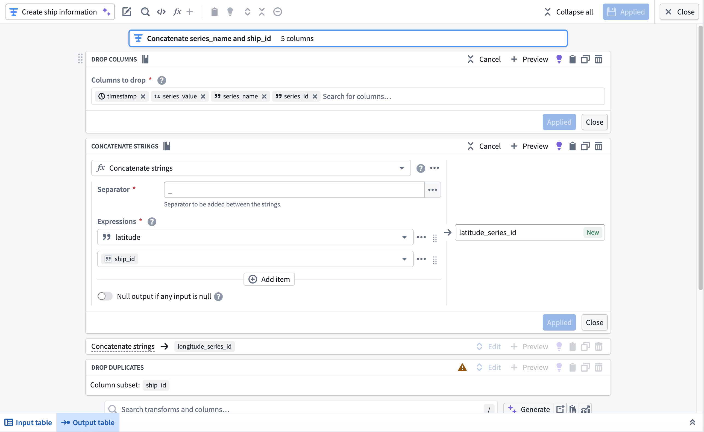Click the search magnifier icon in the top toolbar

(145, 12)
